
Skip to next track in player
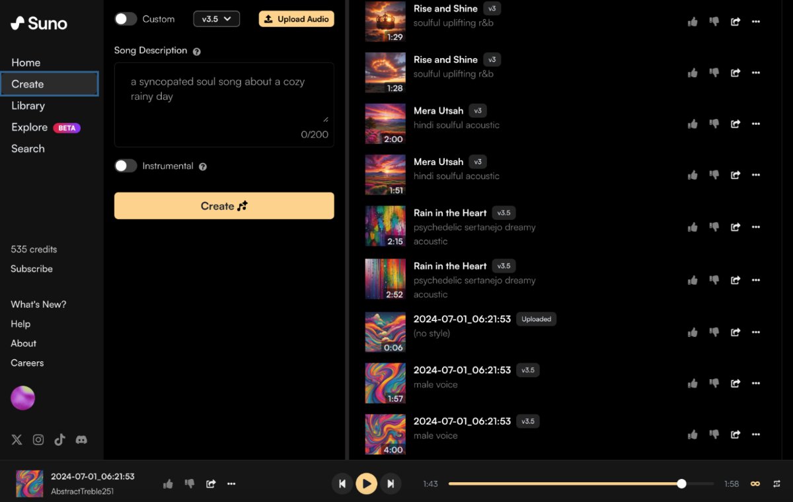point(391,484)
